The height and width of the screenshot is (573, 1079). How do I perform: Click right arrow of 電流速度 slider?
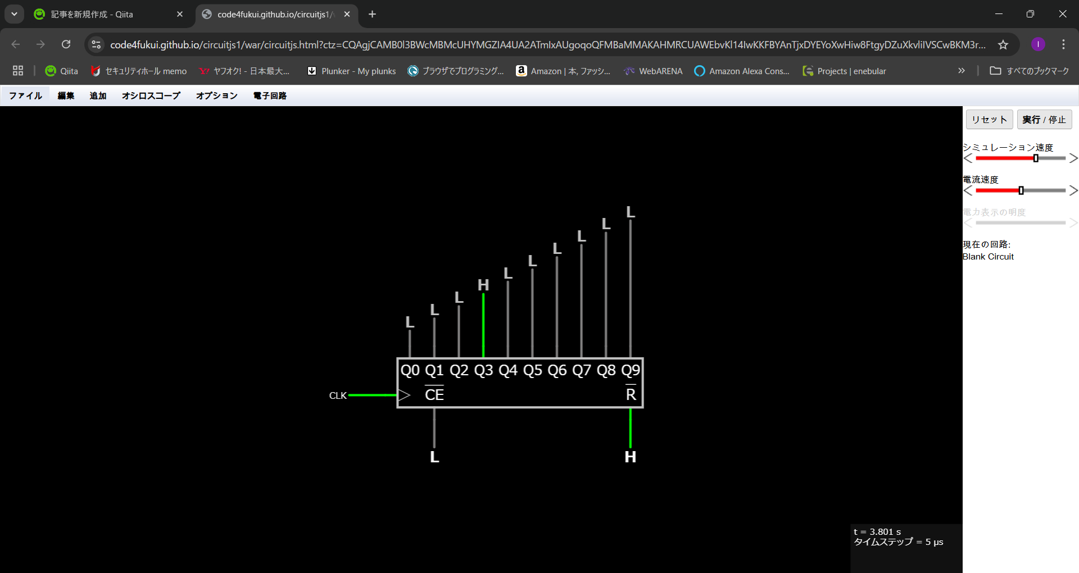coord(1073,190)
